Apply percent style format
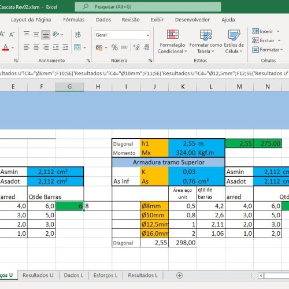 [x=114, y=47]
